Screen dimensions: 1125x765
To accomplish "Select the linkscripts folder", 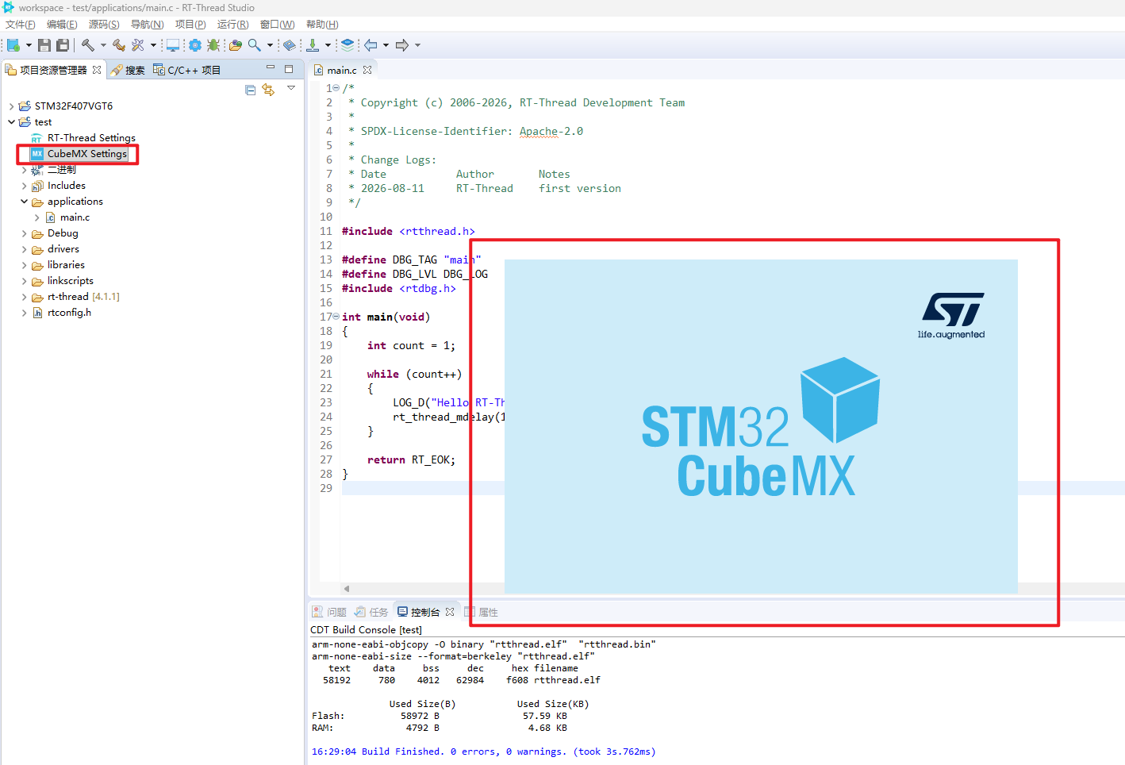I will point(70,281).
